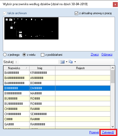The image size is (118, 136).
Task: Click the table grid view icon
Action: [62, 62]
